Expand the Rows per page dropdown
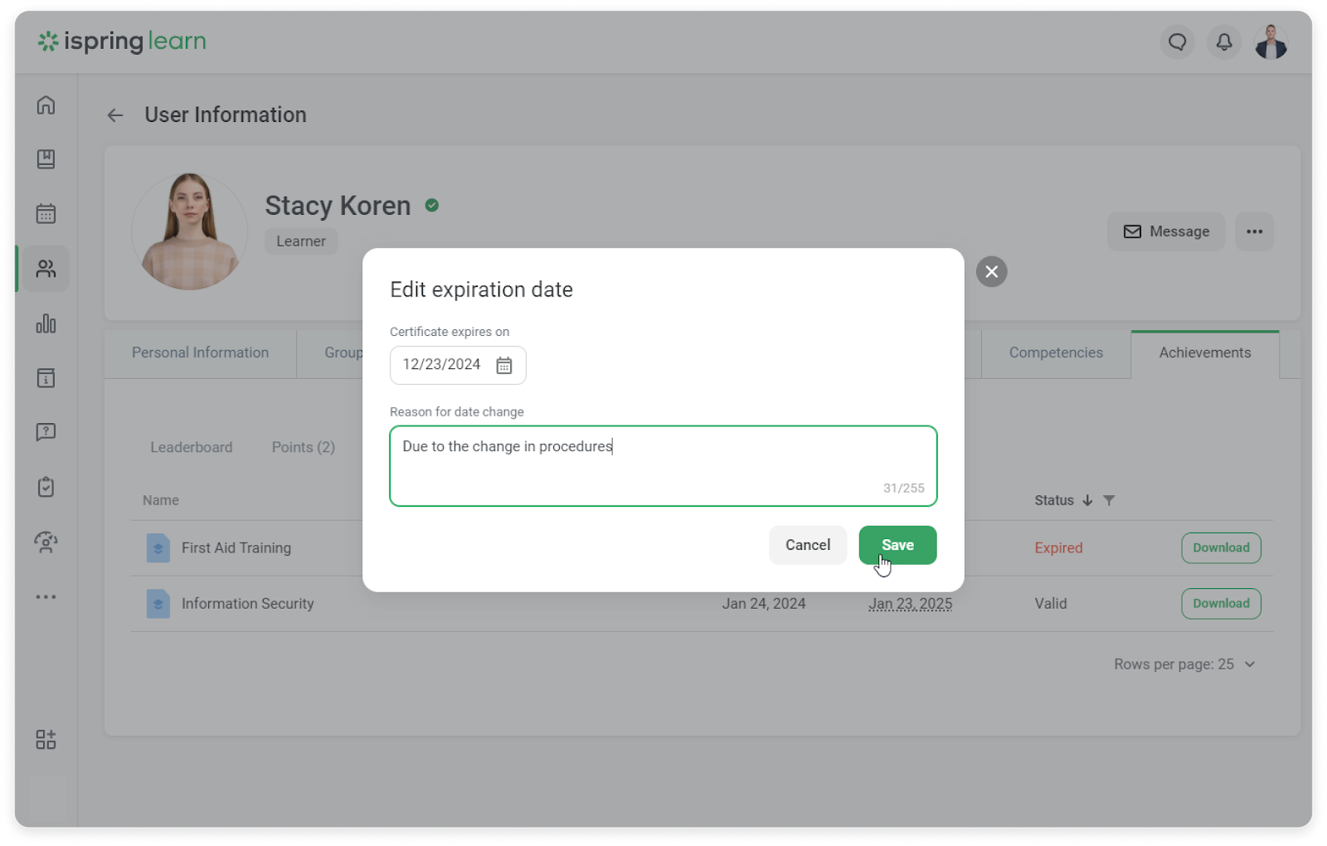The image size is (1327, 846). coord(1249,664)
